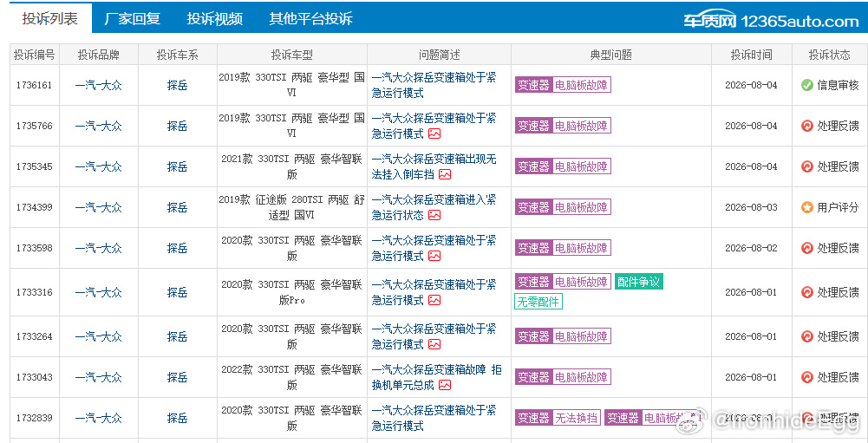
Task: Open image icon in complaint 1734399 description
Action: click(x=434, y=215)
